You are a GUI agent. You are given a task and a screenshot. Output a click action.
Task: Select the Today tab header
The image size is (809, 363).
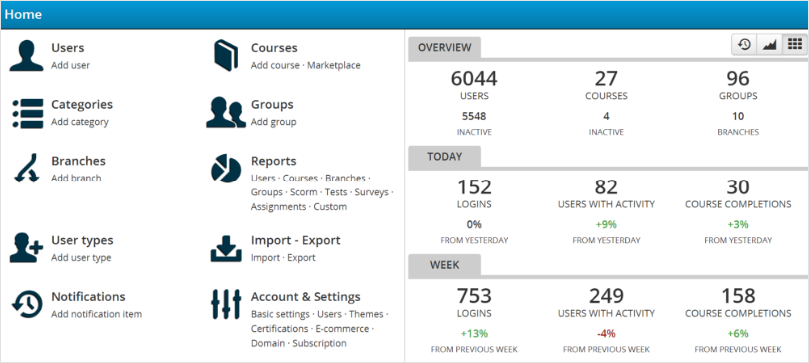(444, 157)
